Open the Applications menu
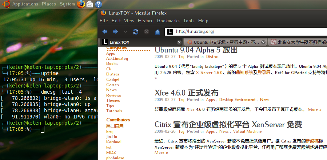 click(25, 4)
